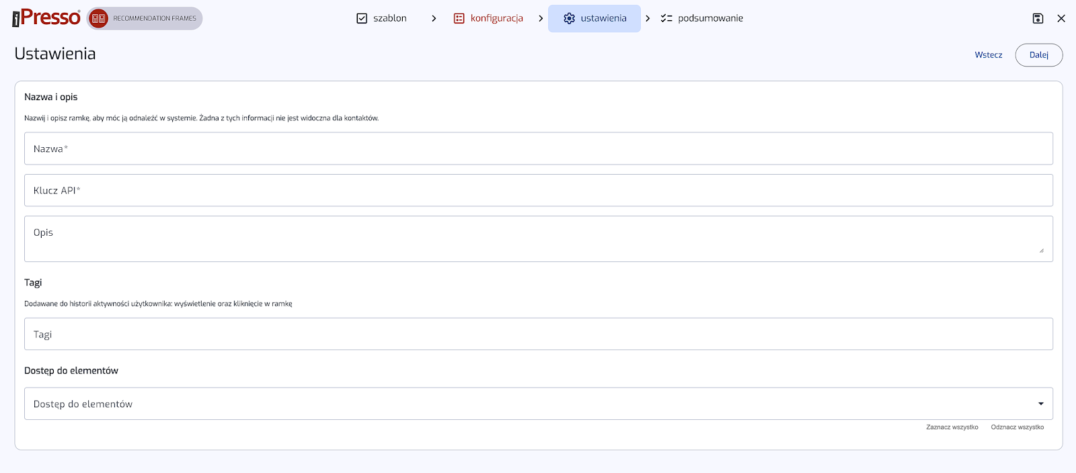Image resolution: width=1076 pixels, height=473 pixels.
Task: Click Zaznacz wszystko to select all
Action: [x=952, y=427]
